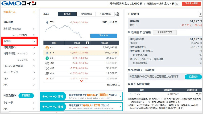Toggle sort on 前日比 column
The width and height of the screenshot is (203, 114).
click(87, 43)
